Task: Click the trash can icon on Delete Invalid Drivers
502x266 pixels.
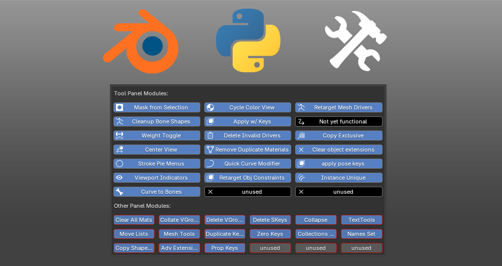Action: (x=210, y=136)
